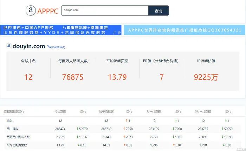Click the 全球排名 label
Screen dimensions: 246x151
(x=28, y=61)
